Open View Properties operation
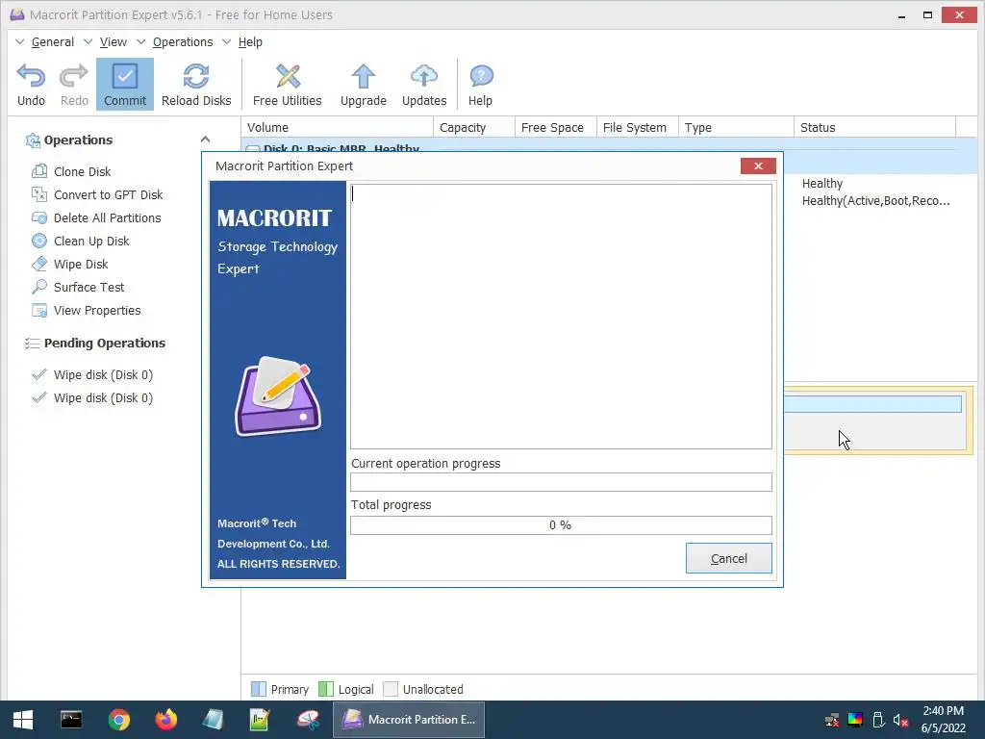 [x=97, y=311]
